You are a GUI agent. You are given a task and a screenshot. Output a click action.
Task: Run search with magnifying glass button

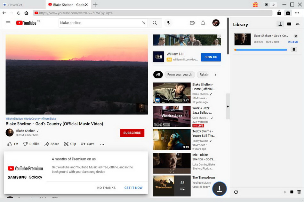tap(155, 23)
